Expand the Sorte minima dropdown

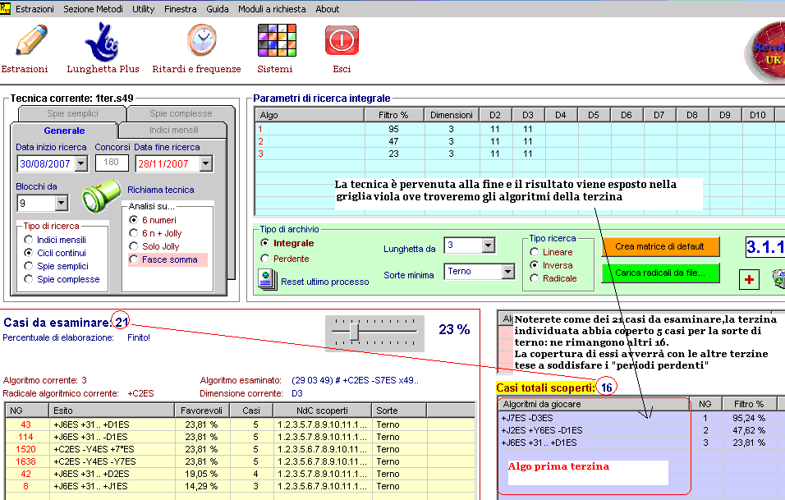coord(508,271)
